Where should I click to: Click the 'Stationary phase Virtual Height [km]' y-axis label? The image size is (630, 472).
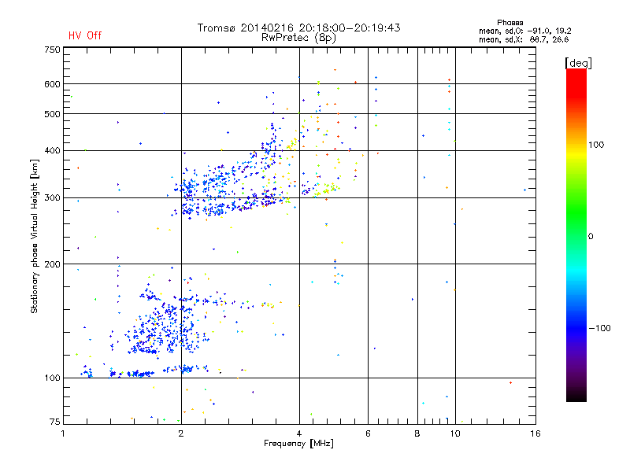35,236
